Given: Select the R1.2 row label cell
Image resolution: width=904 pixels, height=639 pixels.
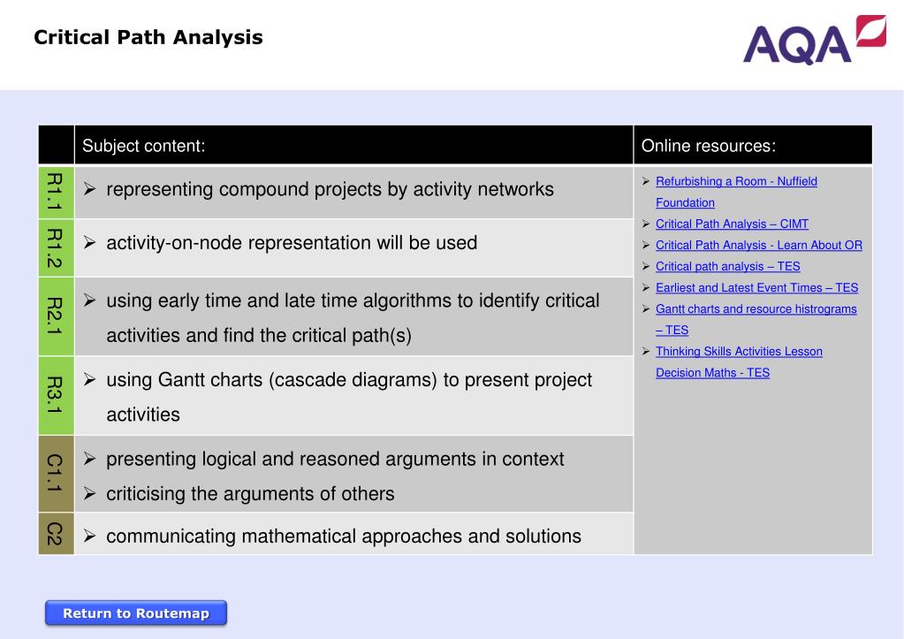Looking at the screenshot, I should [x=56, y=247].
